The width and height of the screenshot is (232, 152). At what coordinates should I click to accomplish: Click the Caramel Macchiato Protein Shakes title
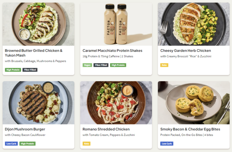coord(112,51)
